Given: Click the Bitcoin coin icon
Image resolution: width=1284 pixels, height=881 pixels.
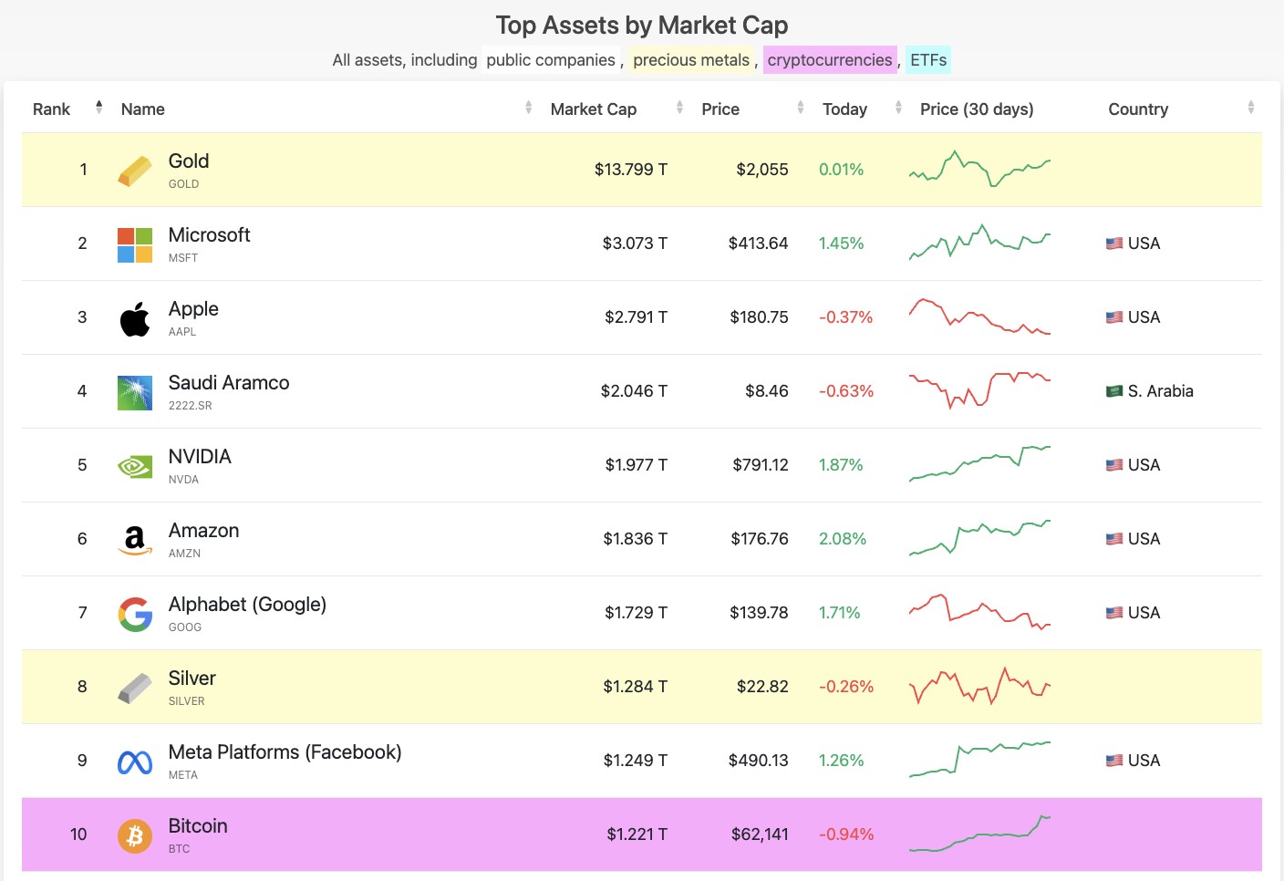Looking at the screenshot, I should (135, 835).
